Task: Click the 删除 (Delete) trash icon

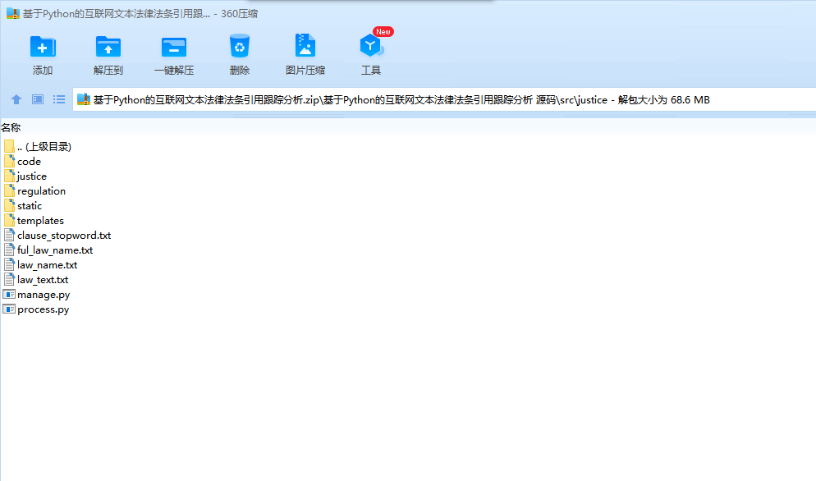Action: point(240,46)
